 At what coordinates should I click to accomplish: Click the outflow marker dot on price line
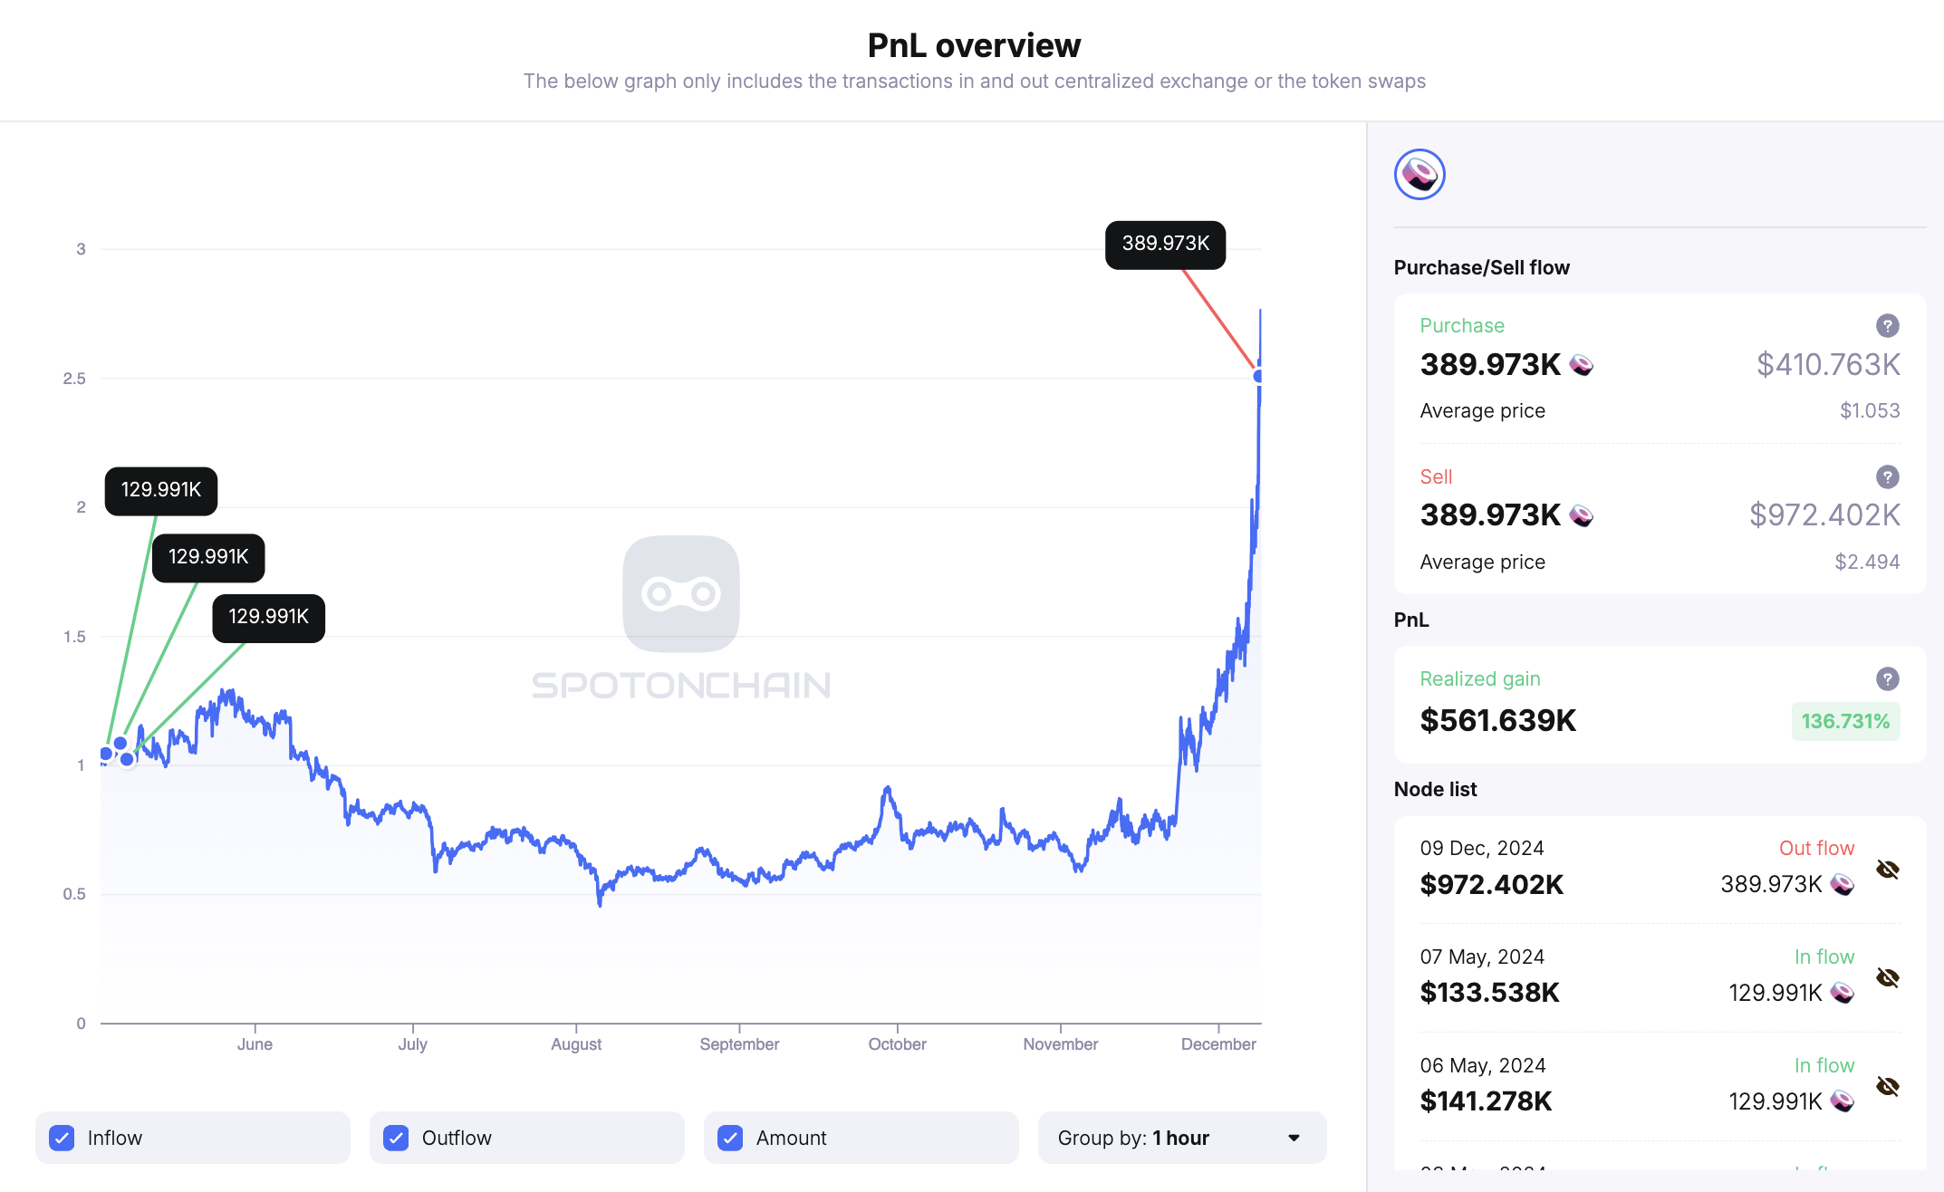pos(1258,376)
